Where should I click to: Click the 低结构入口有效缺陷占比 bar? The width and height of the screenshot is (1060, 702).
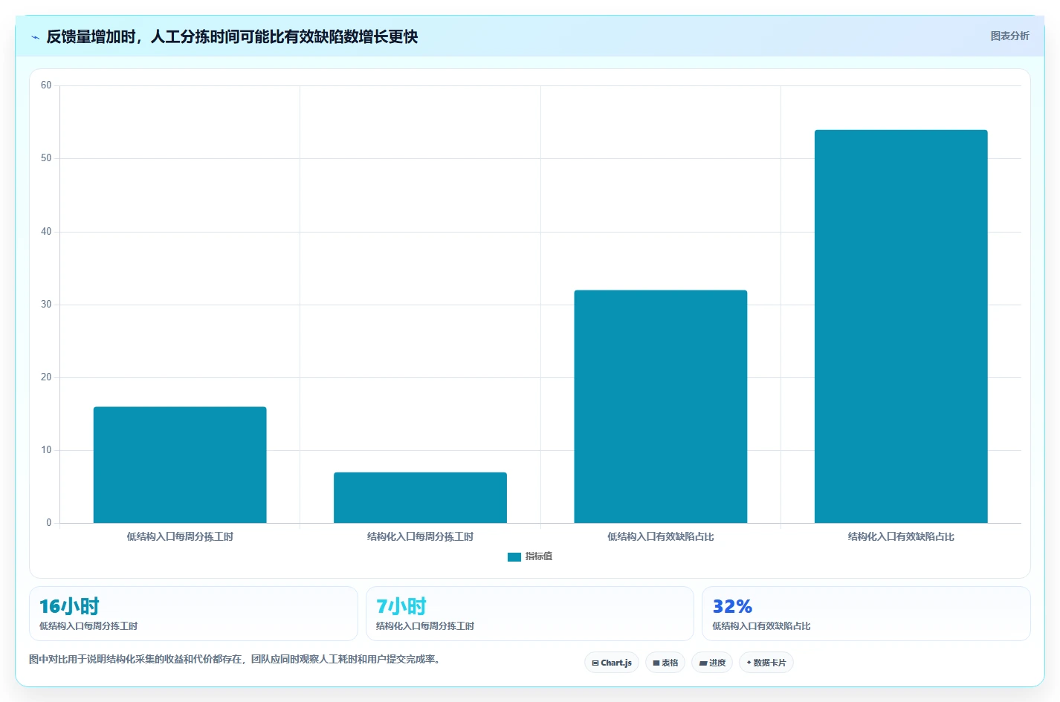coord(661,406)
